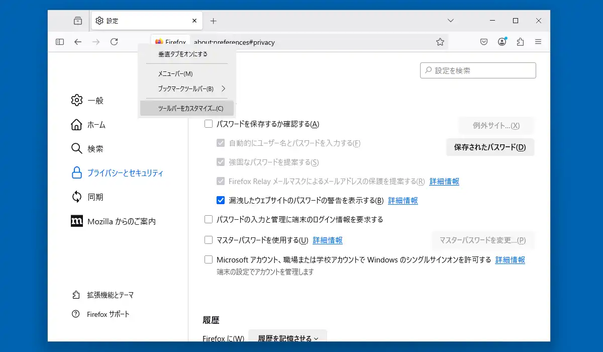Open the hamburger application menu

[x=538, y=42]
